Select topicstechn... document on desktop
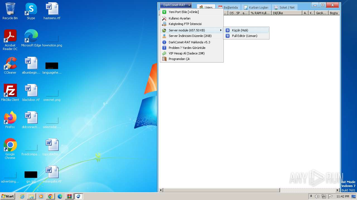The image size is (357, 200). click(52, 147)
